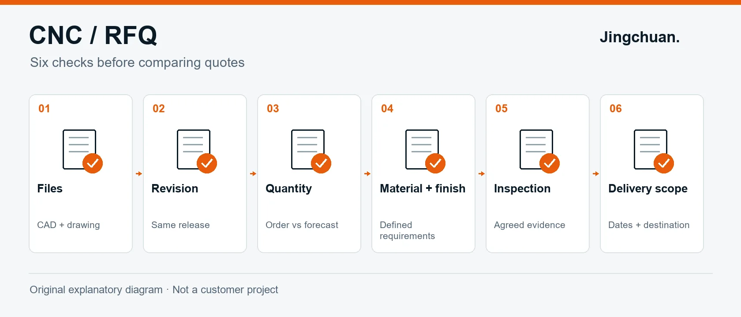The image size is (741, 317).
Task: Click the 'Revision' card heading
Action: point(175,188)
